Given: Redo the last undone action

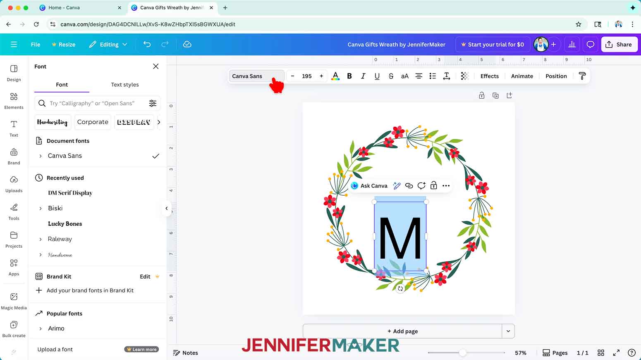Looking at the screenshot, I should [x=165, y=44].
